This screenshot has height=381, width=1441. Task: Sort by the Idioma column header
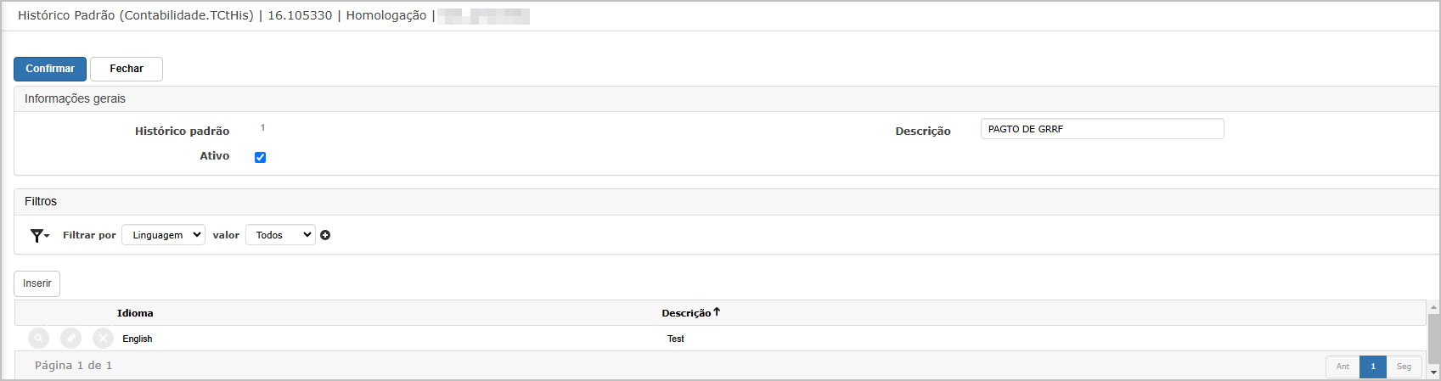(x=135, y=313)
